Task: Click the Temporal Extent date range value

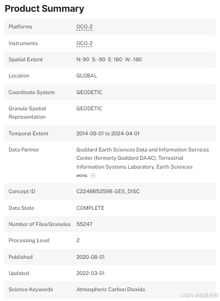Action: (x=108, y=133)
